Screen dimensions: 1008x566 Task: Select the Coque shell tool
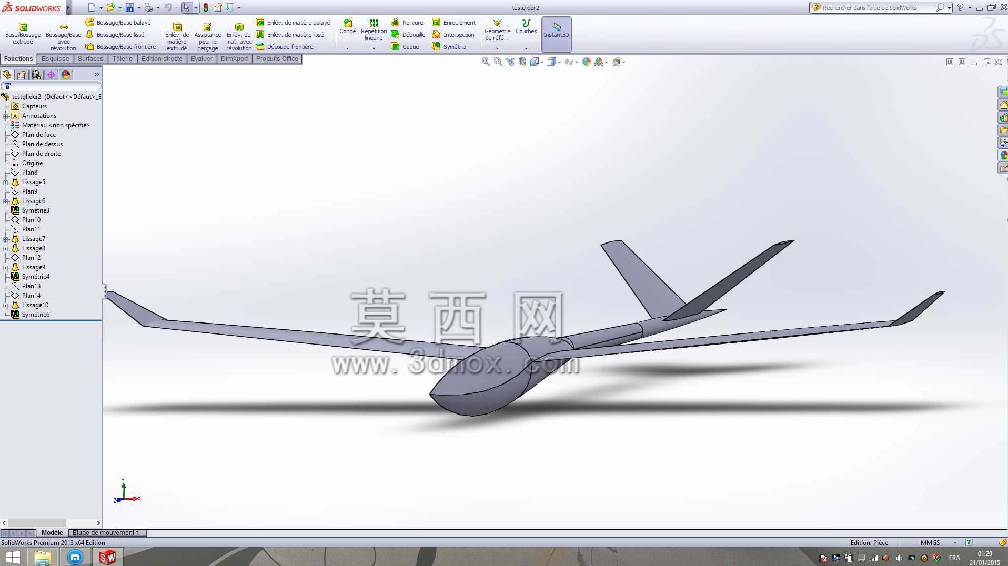point(405,47)
